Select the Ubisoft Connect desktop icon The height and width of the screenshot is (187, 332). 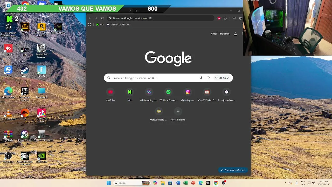coord(25,136)
